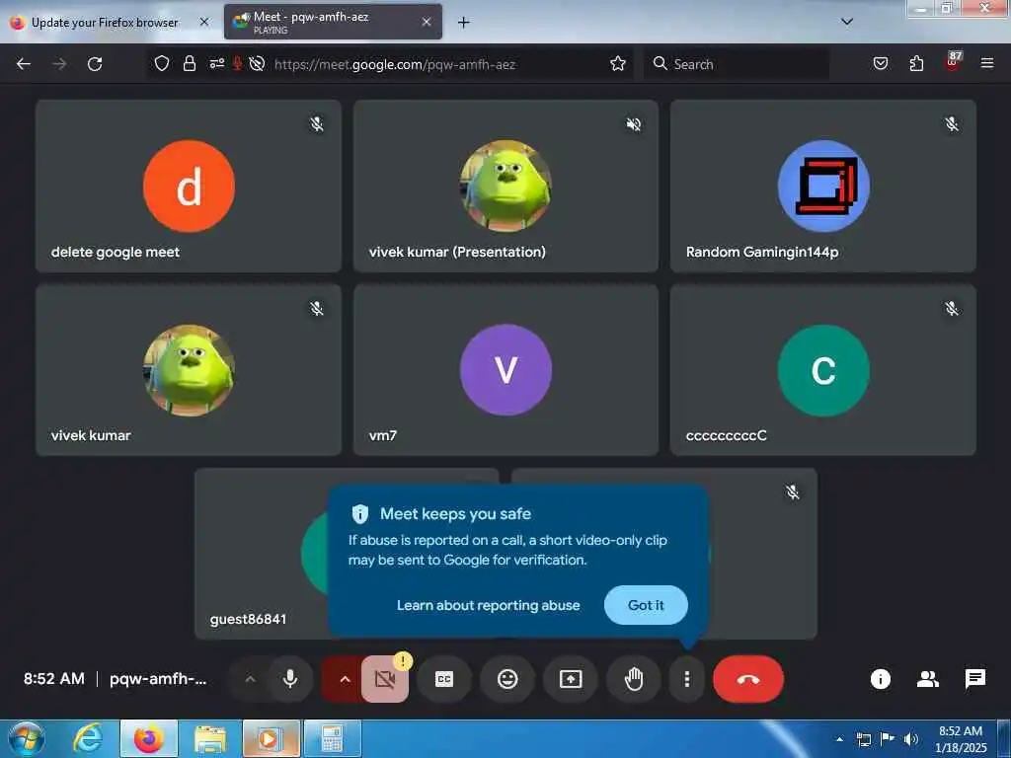Click the site security padlock icon
The width and height of the screenshot is (1011, 758).
click(189, 63)
